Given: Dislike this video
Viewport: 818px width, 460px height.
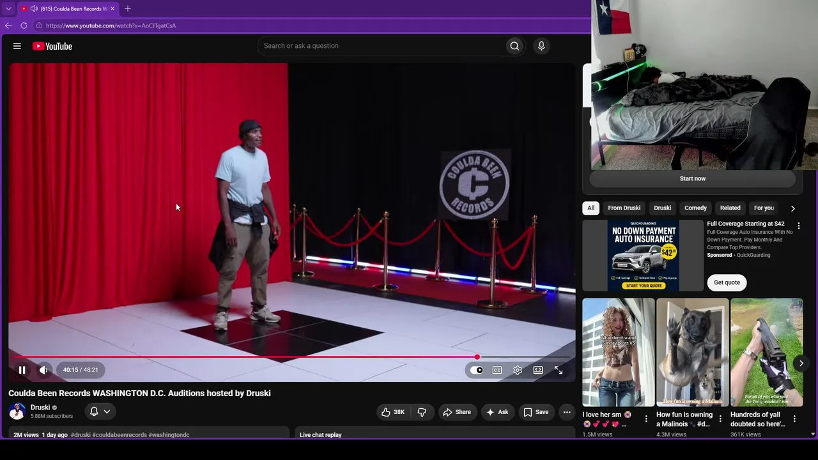Looking at the screenshot, I should (422, 412).
